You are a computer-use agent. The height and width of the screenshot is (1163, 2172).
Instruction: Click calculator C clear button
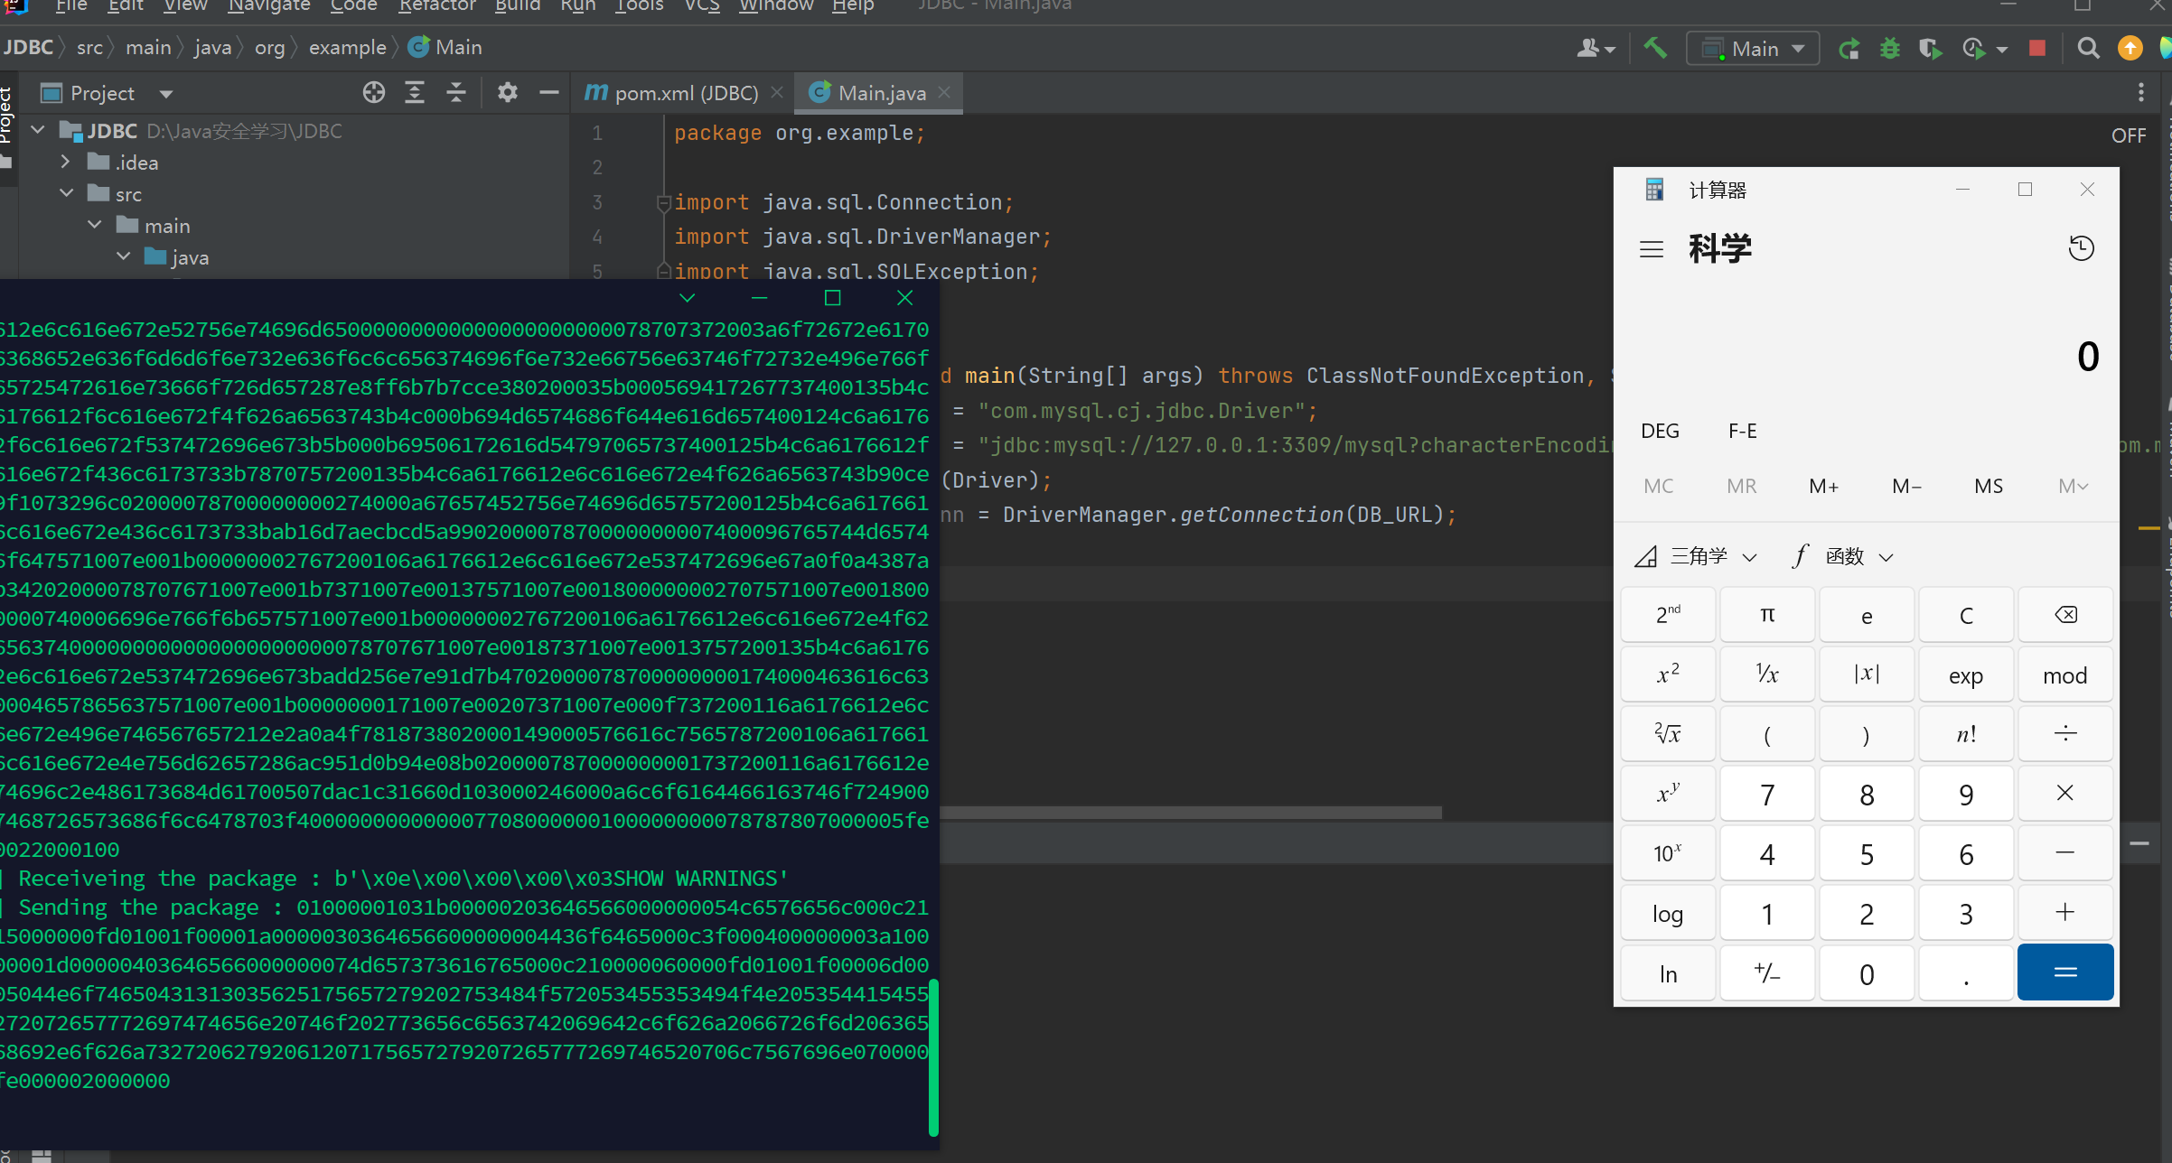tap(1966, 615)
